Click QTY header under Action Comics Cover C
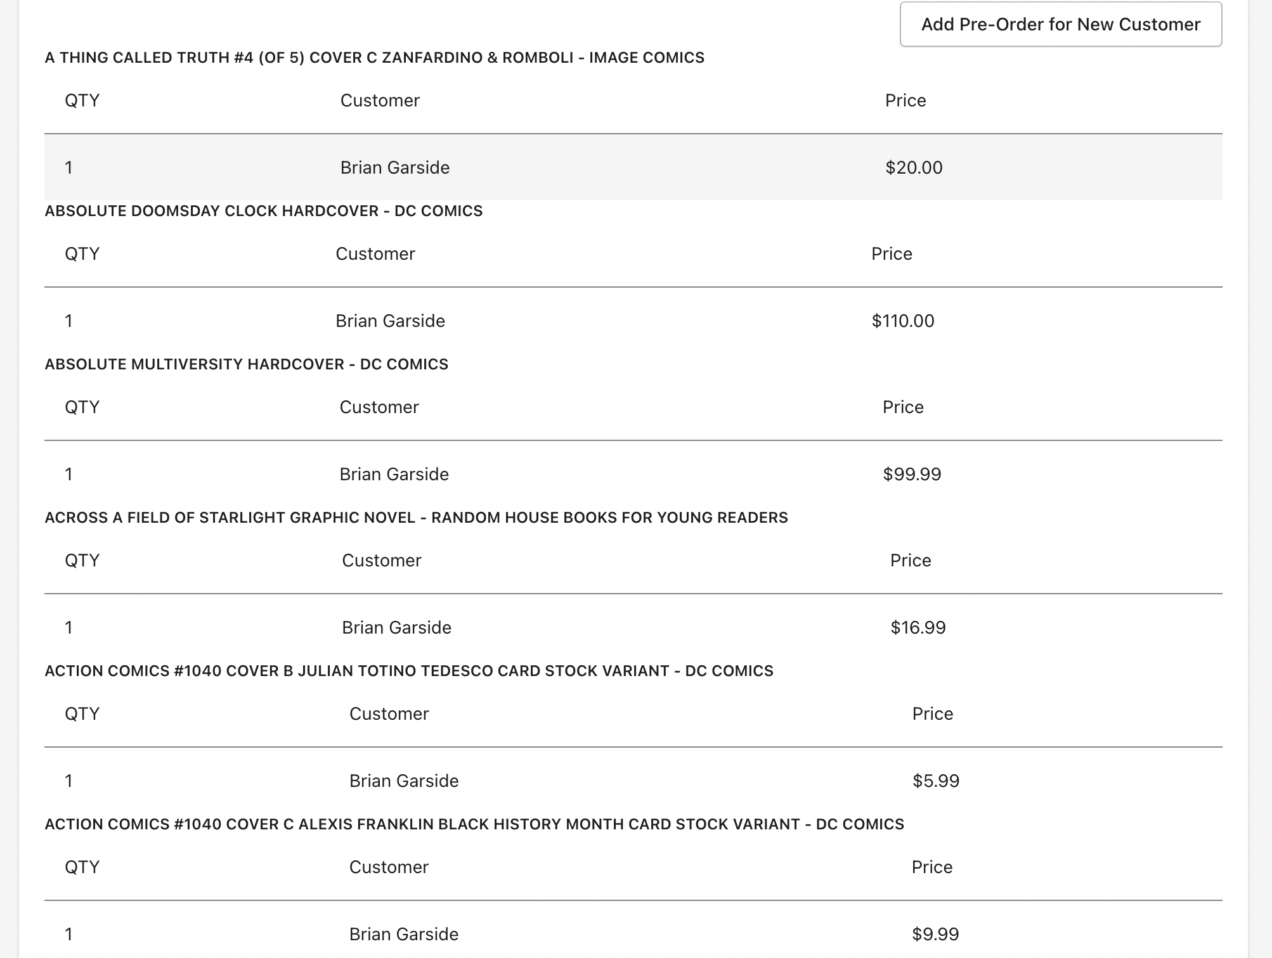The image size is (1272, 958). (82, 867)
